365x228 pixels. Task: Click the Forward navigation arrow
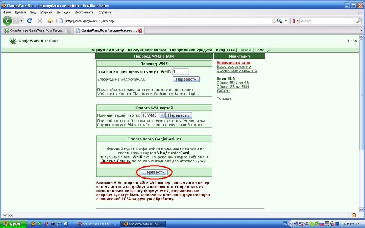[x=16, y=21]
